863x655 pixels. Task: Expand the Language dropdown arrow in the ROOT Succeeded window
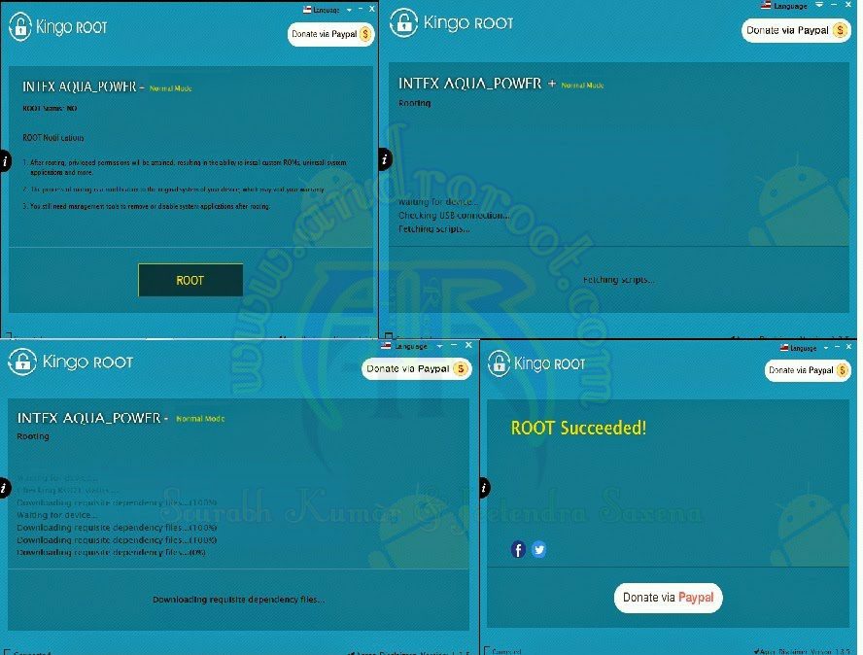tap(825, 348)
